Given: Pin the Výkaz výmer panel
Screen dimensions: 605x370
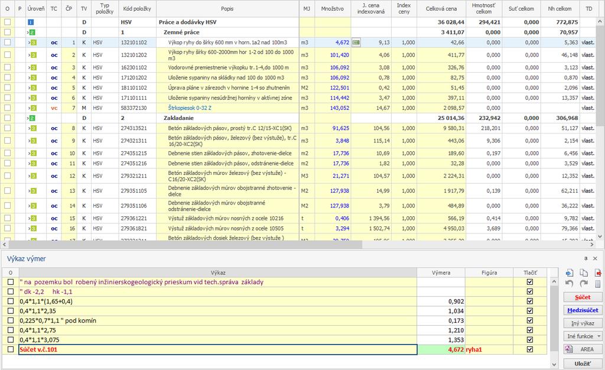Looking at the screenshot, I should tap(586, 258).
